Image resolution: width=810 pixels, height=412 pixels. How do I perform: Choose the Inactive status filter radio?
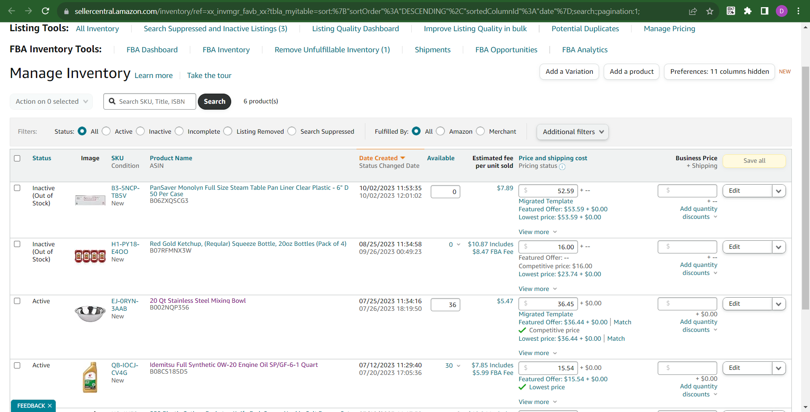(x=140, y=131)
